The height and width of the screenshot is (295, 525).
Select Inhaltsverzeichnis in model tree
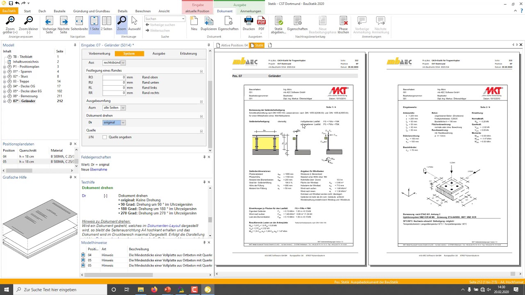pos(26,62)
